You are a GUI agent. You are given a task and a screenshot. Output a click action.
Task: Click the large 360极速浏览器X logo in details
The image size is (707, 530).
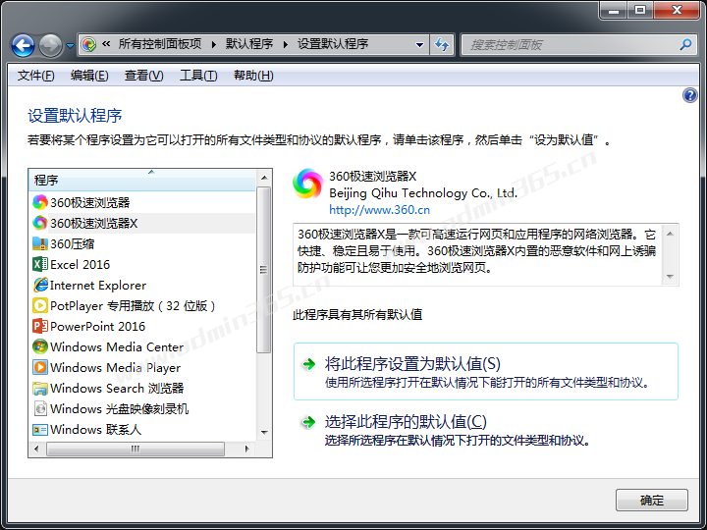pos(308,184)
